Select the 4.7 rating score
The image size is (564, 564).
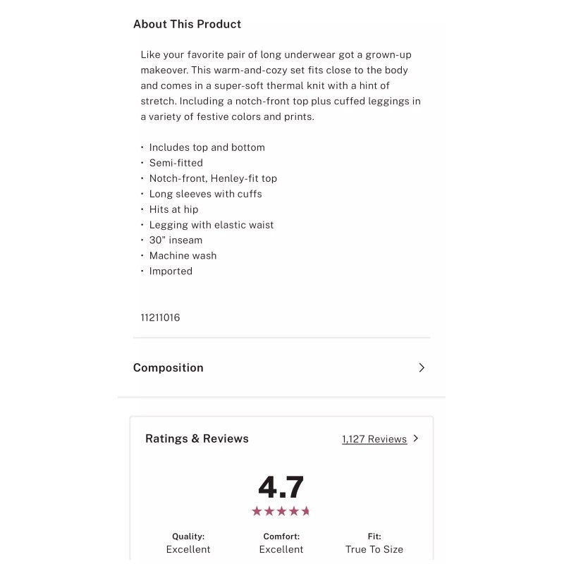click(x=281, y=487)
